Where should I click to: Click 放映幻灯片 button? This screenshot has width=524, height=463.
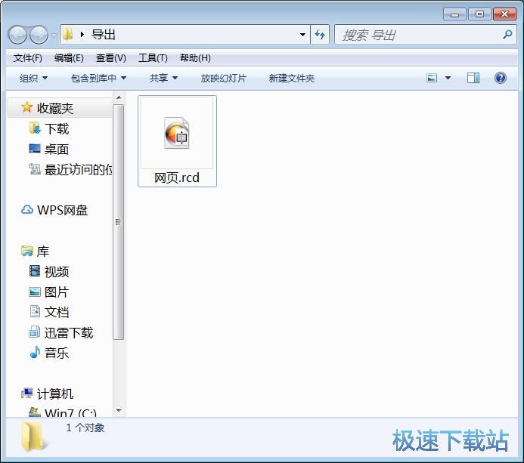pos(224,78)
